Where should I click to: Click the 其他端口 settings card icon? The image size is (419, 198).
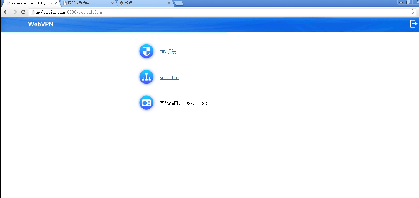click(146, 103)
